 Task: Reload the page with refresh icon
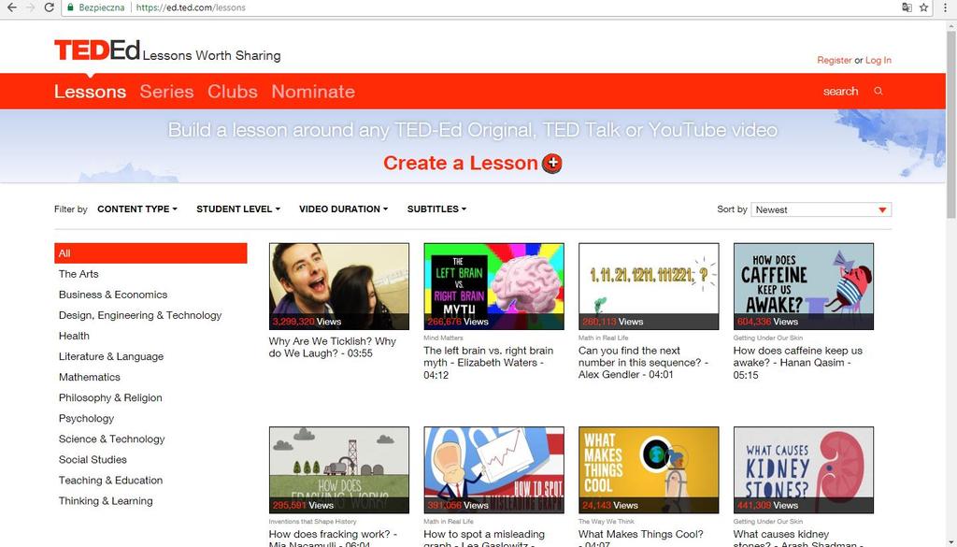(49, 7)
